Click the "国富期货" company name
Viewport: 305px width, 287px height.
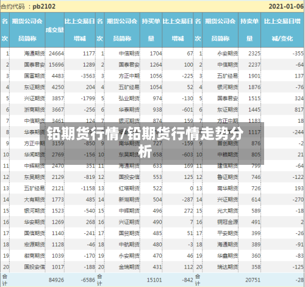tap(34, 76)
